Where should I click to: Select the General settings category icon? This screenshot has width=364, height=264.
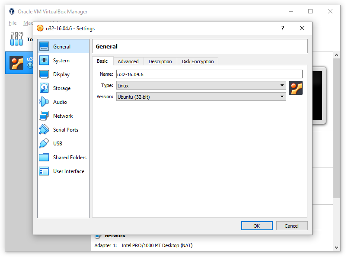coord(44,46)
